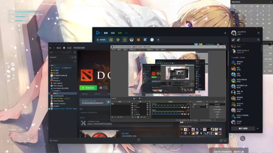
Task: Click the 设置 button in OBS controls
Action: click(x=217, y=115)
